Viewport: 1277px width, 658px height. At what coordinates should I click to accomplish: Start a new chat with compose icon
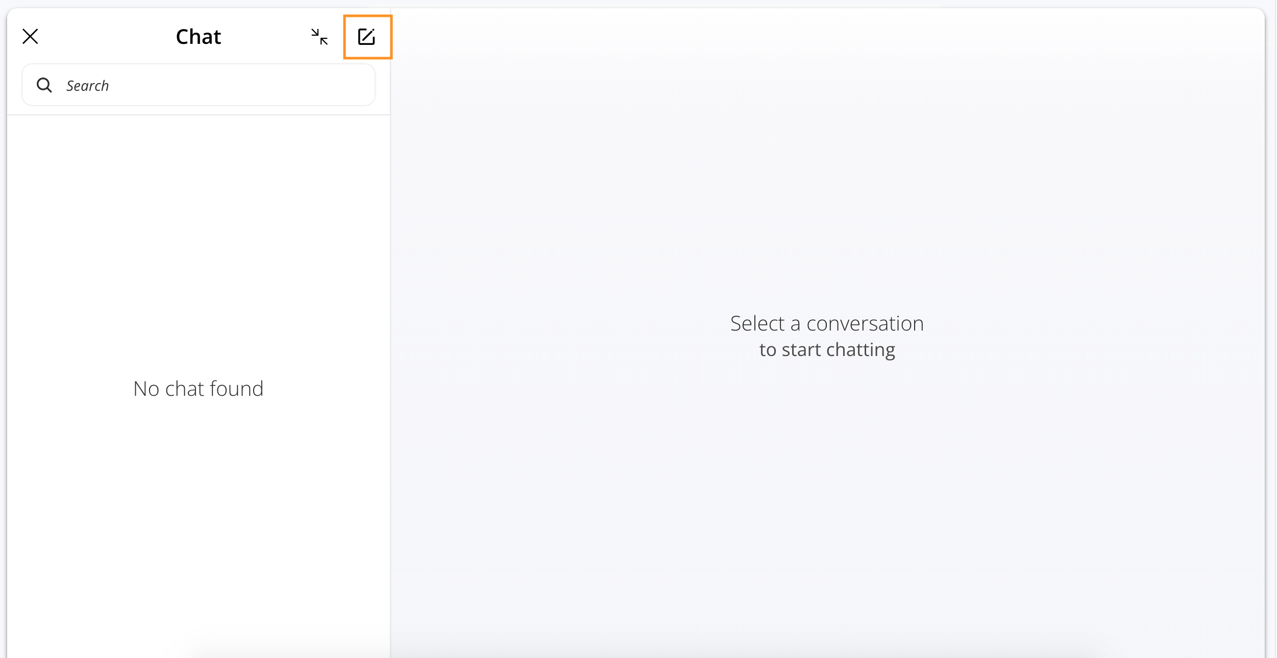(367, 37)
